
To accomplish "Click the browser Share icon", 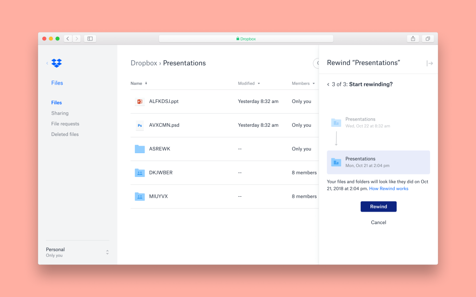I will (413, 39).
